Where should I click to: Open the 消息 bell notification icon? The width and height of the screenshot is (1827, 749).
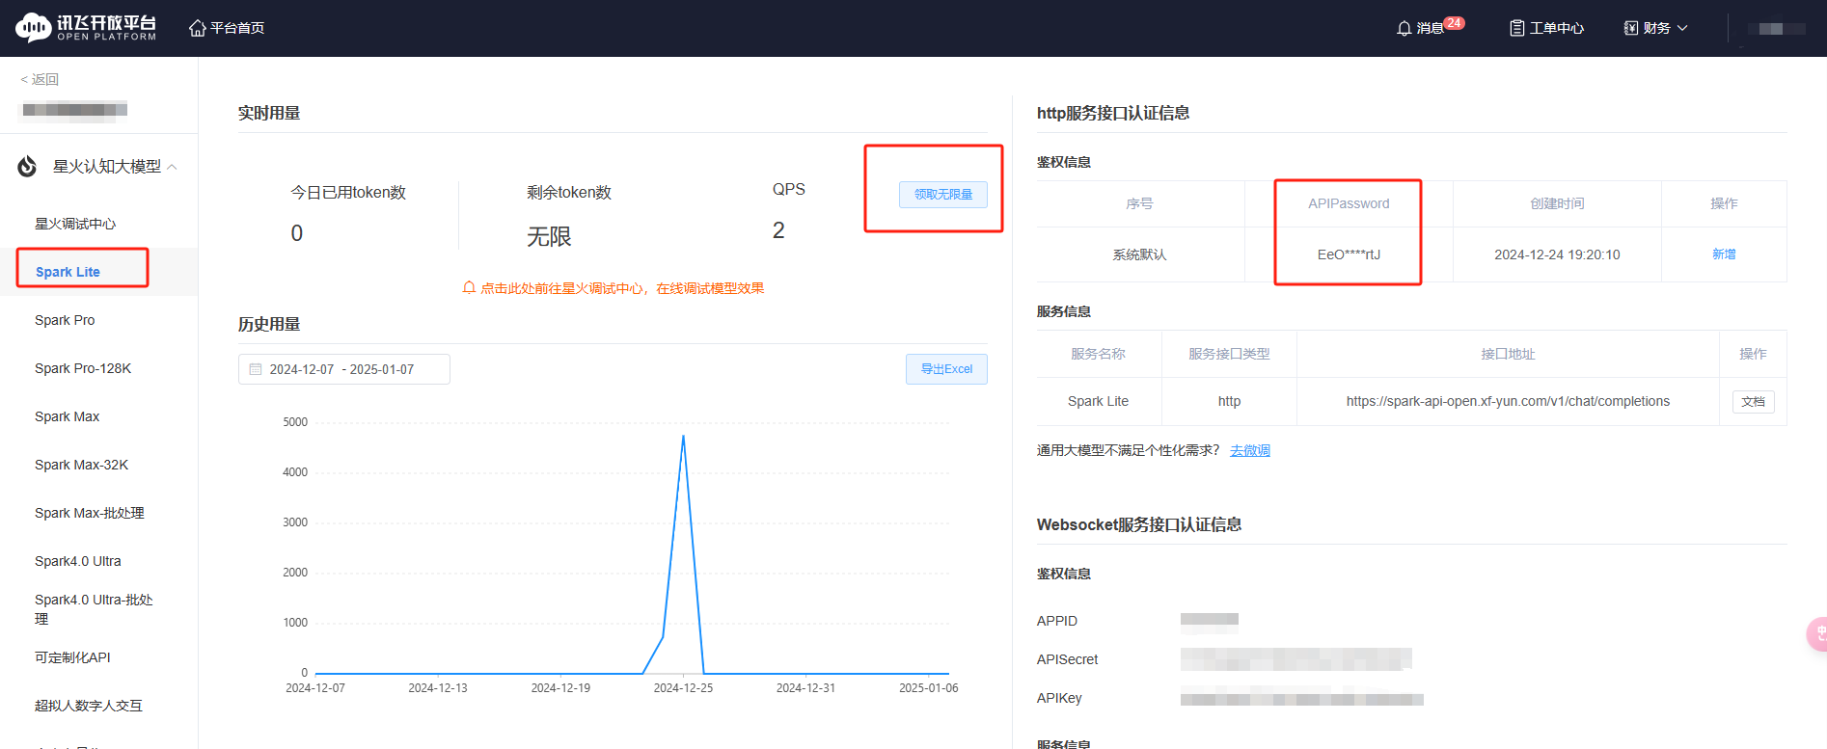pos(1404,28)
